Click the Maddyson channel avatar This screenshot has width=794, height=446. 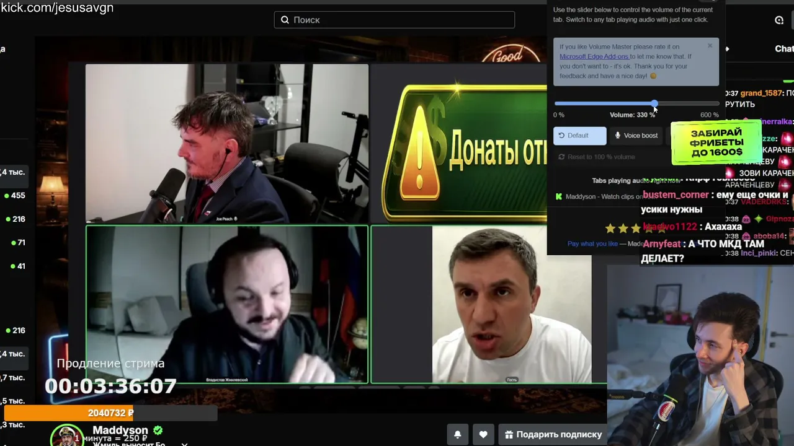pyautogui.click(x=67, y=435)
